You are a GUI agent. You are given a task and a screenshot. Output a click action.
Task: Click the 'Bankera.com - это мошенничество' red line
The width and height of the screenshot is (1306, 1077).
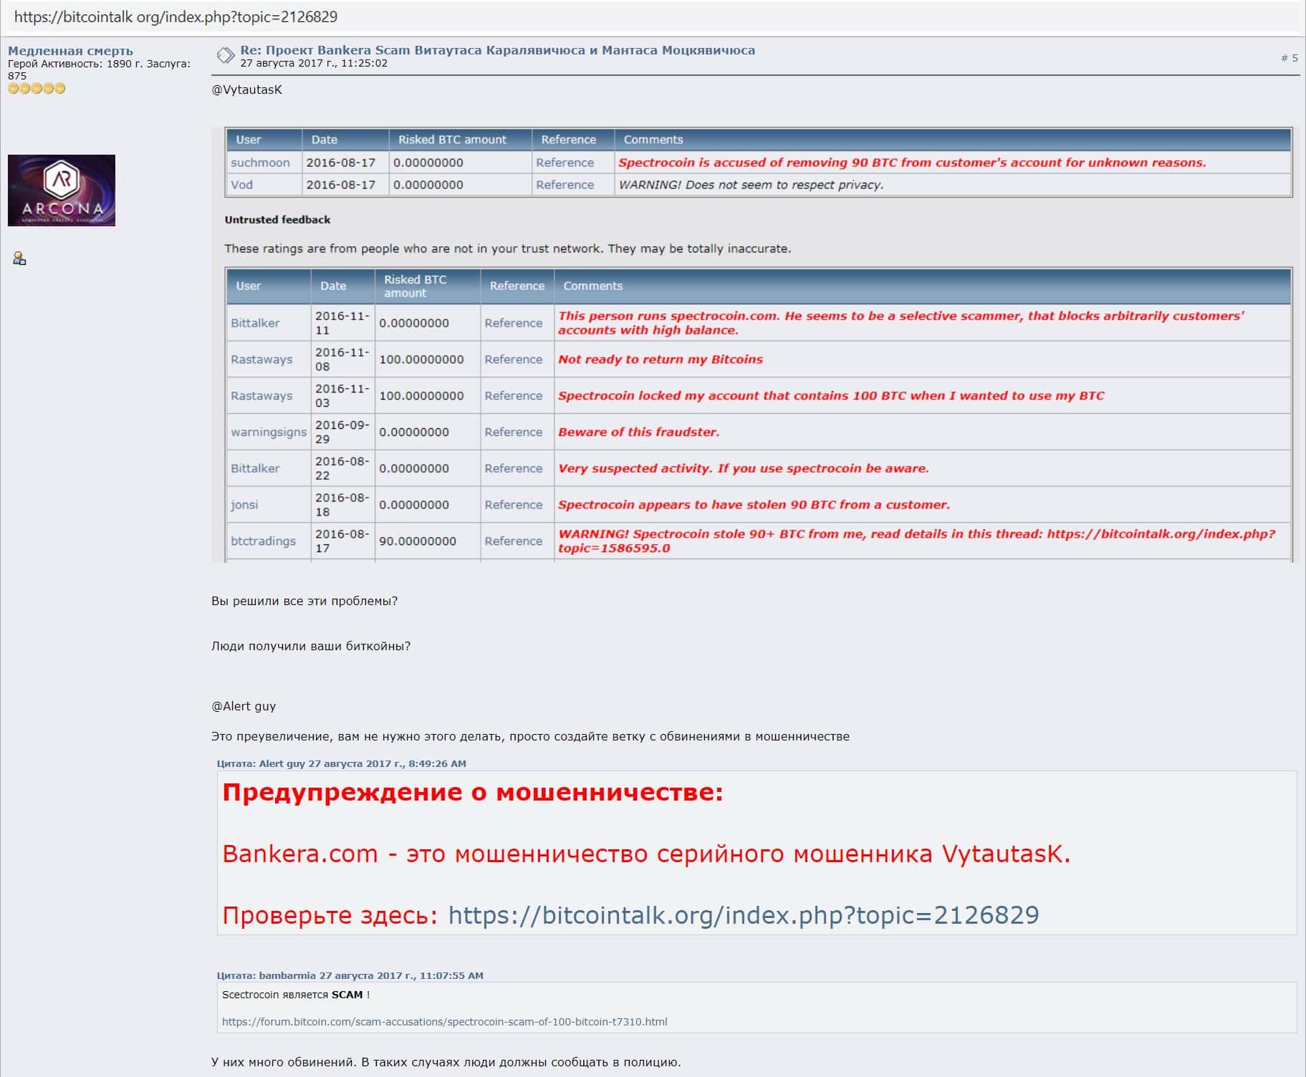point(646,854)
